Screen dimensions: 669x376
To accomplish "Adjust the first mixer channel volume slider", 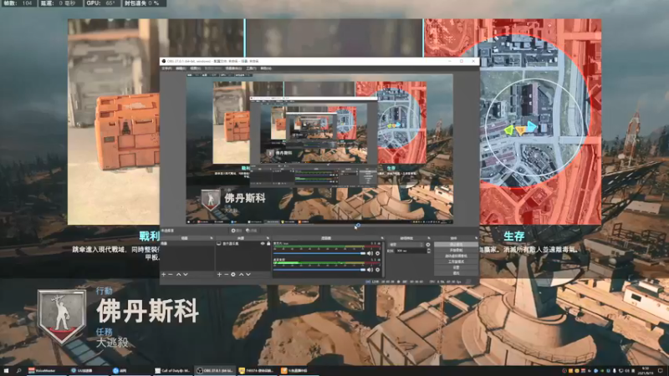I will 319,253.
